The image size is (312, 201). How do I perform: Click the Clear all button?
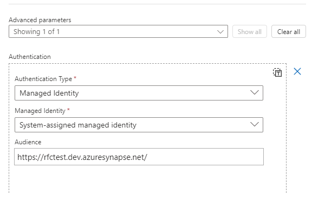pyautogui.click(x=289, y=31)
